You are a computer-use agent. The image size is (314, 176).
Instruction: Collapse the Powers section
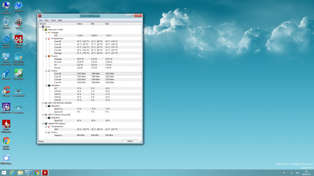45,56
